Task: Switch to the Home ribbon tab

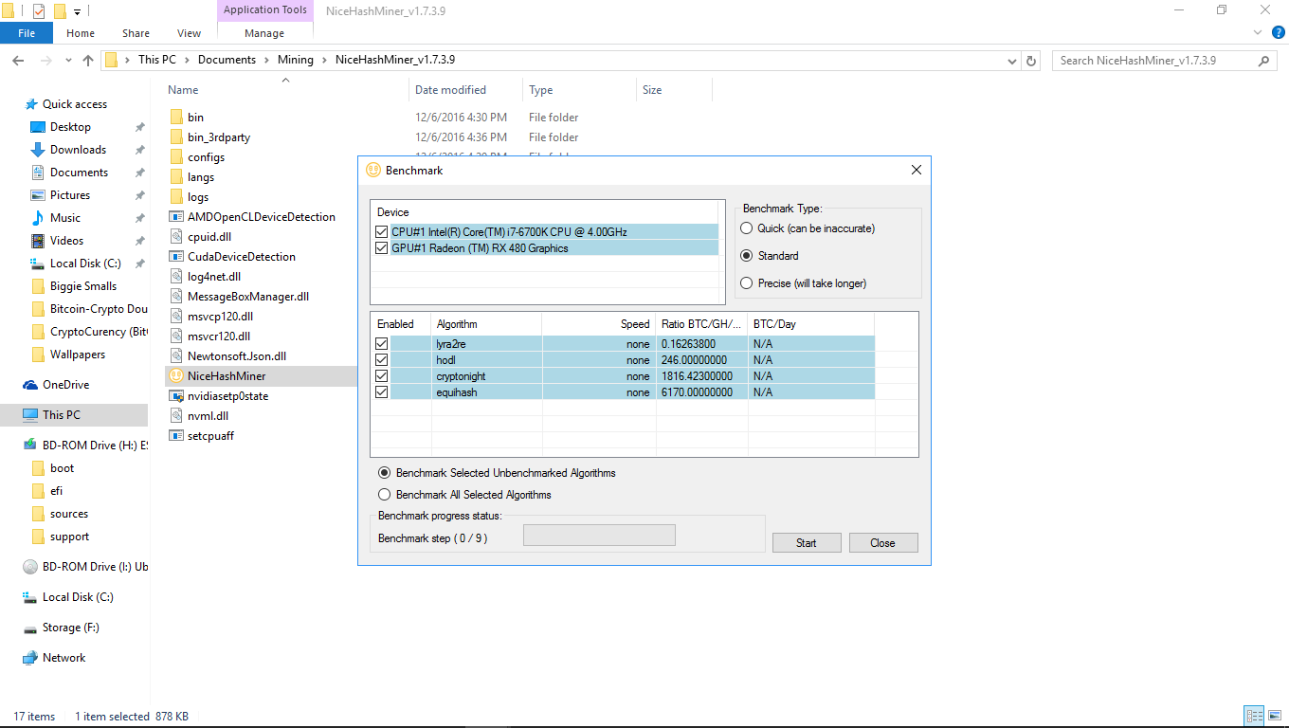Action: (81, 33)
